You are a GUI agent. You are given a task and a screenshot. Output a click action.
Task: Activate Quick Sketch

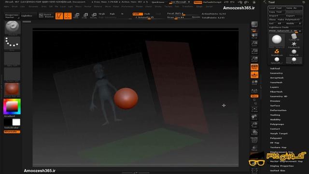click(x=46, y=16)
